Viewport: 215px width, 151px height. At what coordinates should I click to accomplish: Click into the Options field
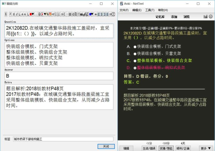coord(59,55)
